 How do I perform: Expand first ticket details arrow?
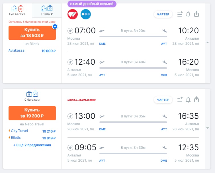[x=208, y=43]
